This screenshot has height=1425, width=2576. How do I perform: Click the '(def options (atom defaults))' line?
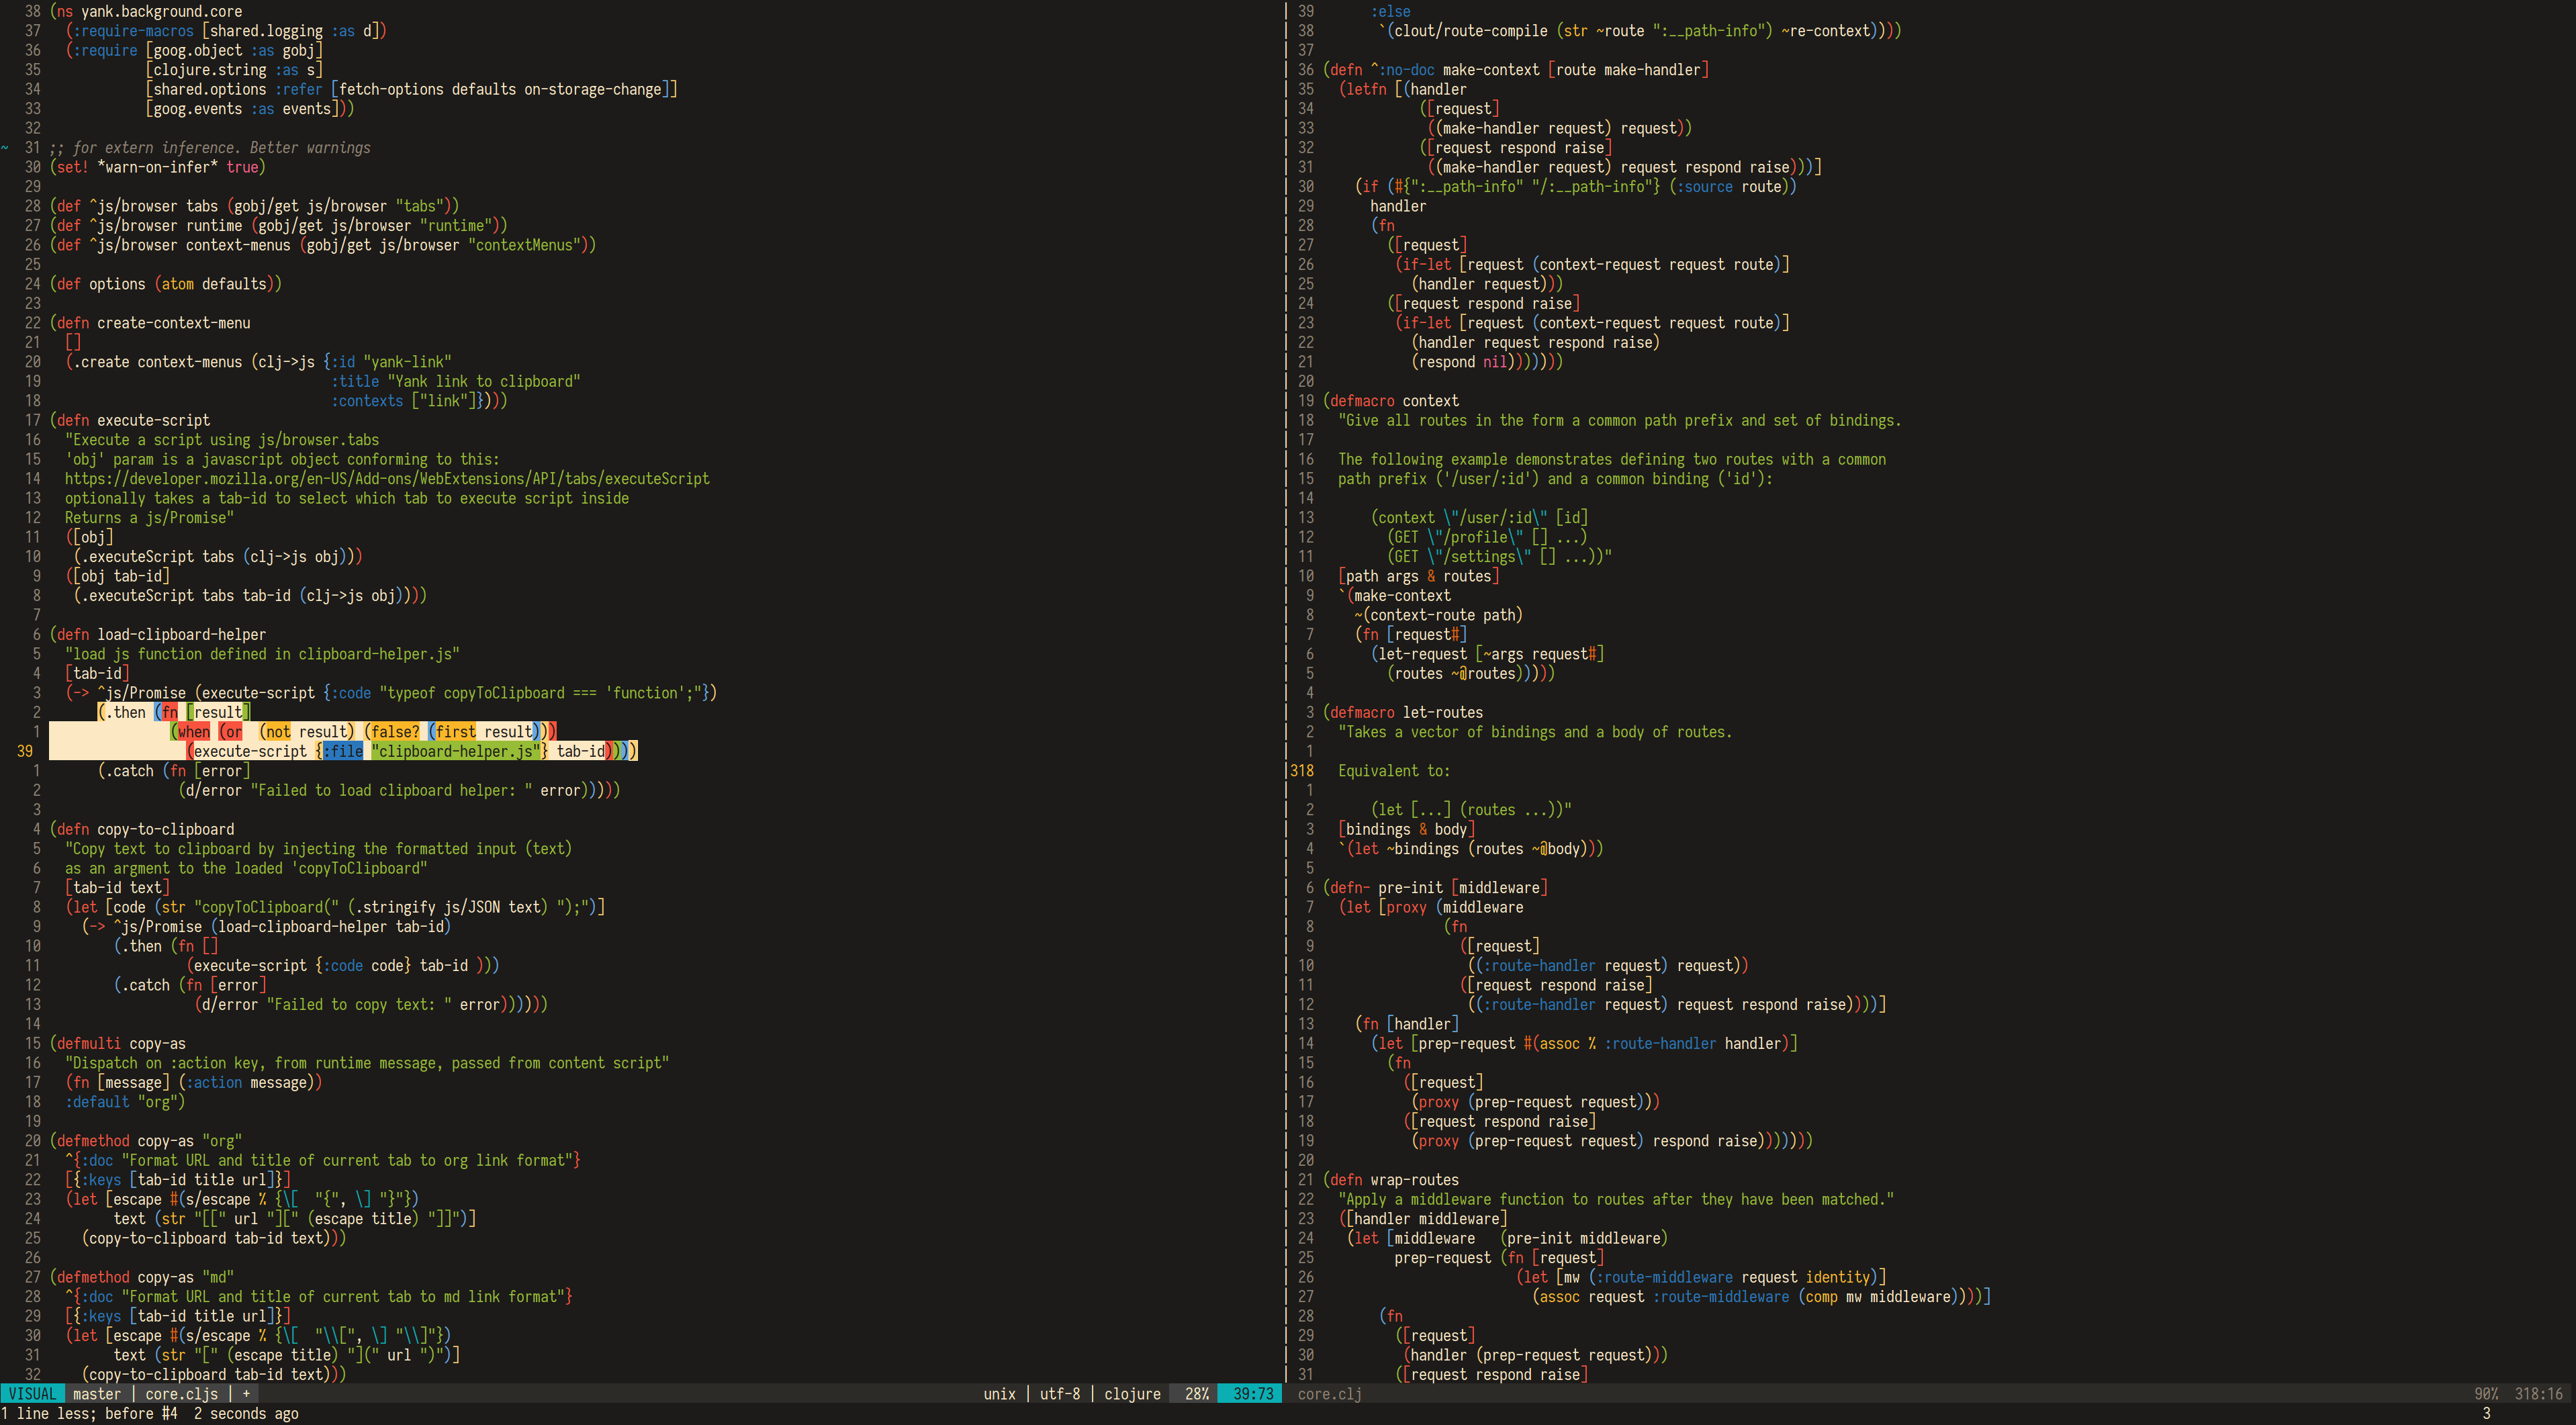click(165, 284)
